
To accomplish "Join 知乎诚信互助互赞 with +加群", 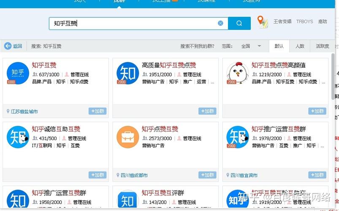I will point(98,175).
